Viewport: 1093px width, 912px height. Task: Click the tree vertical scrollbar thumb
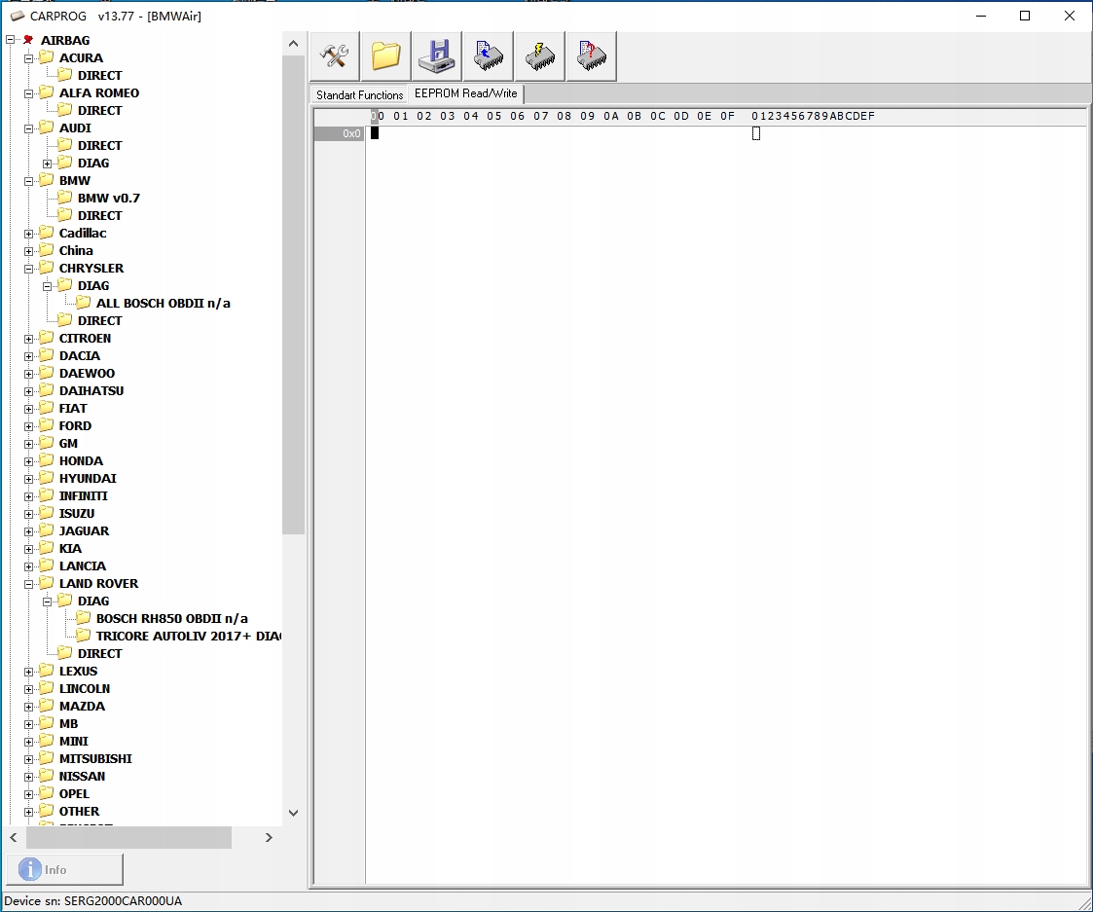pos(294,295)
